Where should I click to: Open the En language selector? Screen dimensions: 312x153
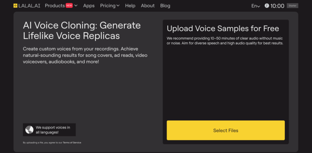pos(256,6)
